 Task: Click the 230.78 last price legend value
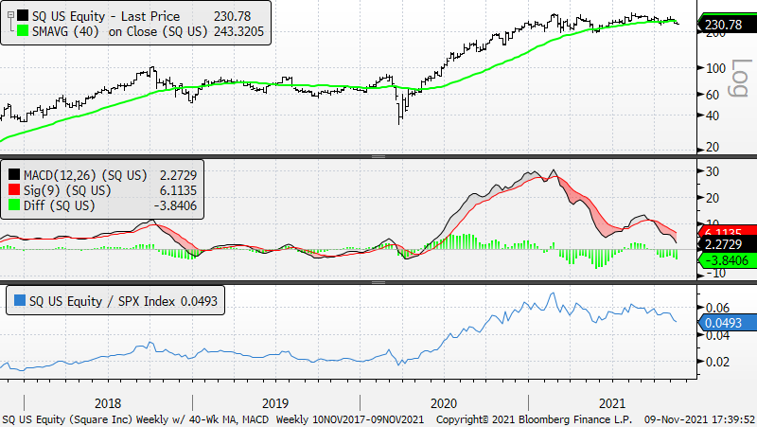point(232,16)
